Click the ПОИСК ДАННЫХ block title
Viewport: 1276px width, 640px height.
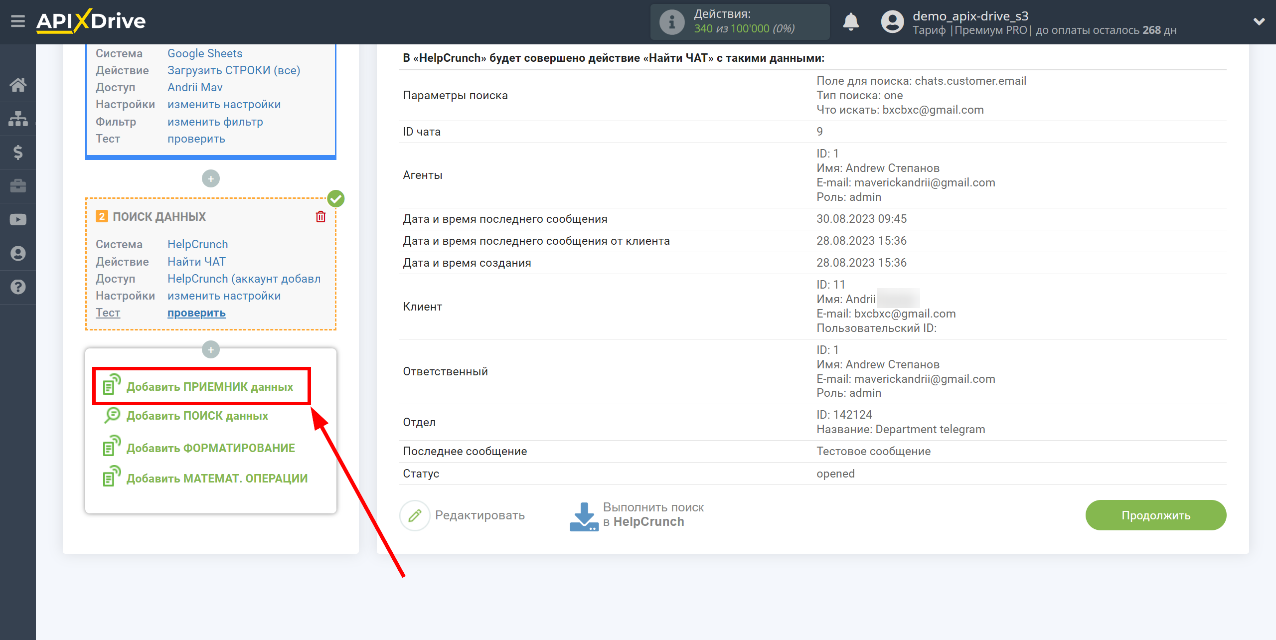coord(159,217)
